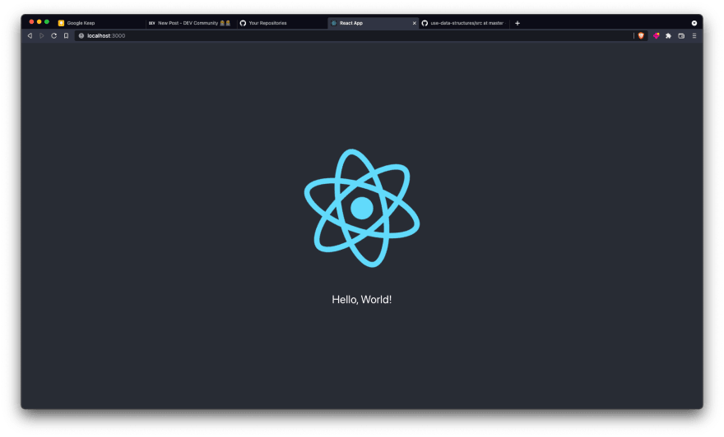Open the browser hamburger menu
Image resolution: width=724 pixels, height=437 pixels.
pyautogui.click(x=694, y=35)
